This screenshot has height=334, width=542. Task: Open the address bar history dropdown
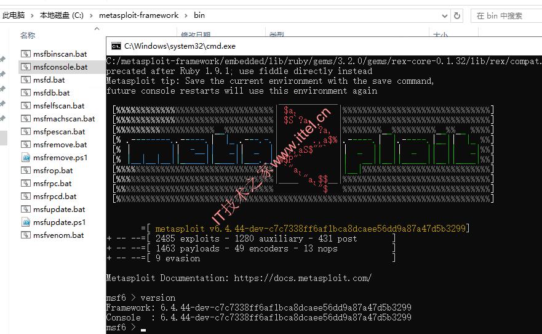coord(445,16)
